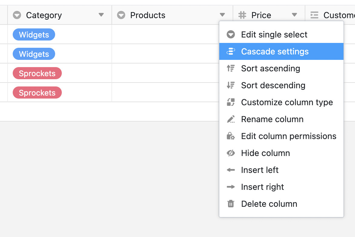The width and height of the screenshot is (355, 237).
Task: Expand the Price column dropdown arrow
Action: [x=294, y=15]
